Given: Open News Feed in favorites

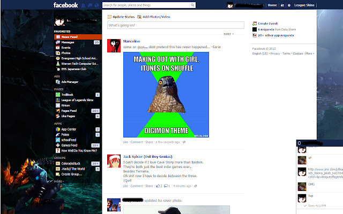Looking at the screenshot, I should point(78,37).
